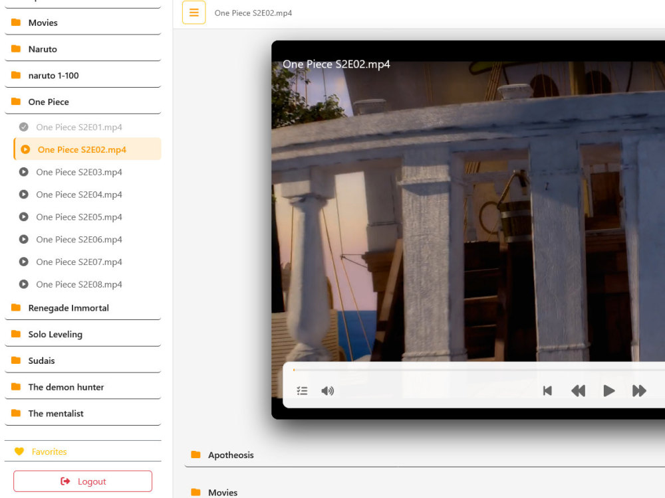Viewport: 665px width, 498px height.
Task: Click the Apotheosis folder icon in main panel
Action: (196, 455)
